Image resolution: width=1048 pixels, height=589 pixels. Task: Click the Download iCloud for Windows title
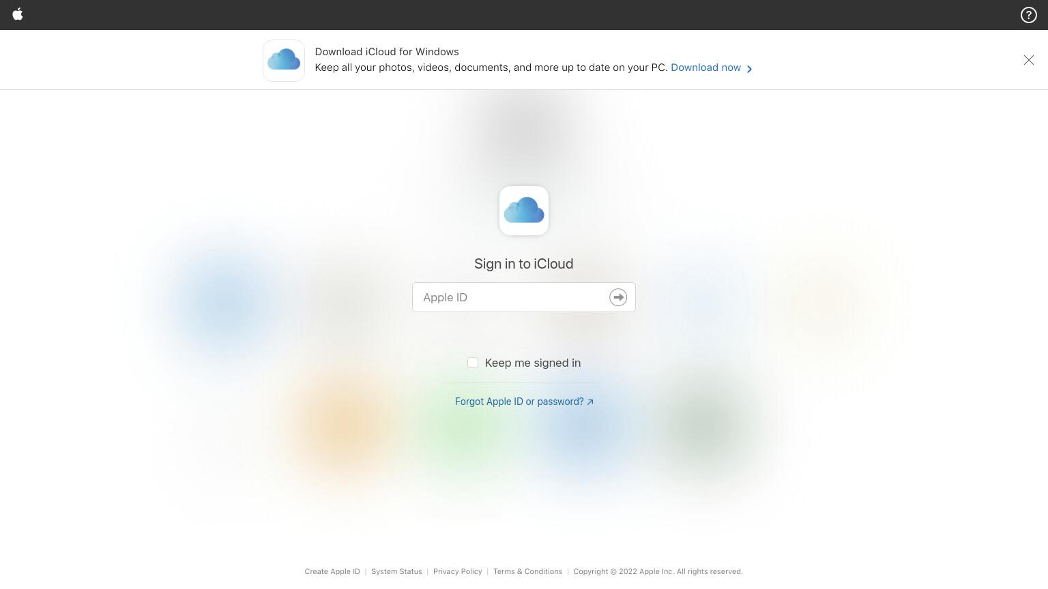coord(387,52)
